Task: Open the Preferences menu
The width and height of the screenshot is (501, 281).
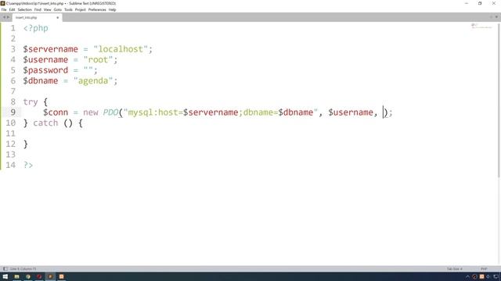Action: [97, 10]
